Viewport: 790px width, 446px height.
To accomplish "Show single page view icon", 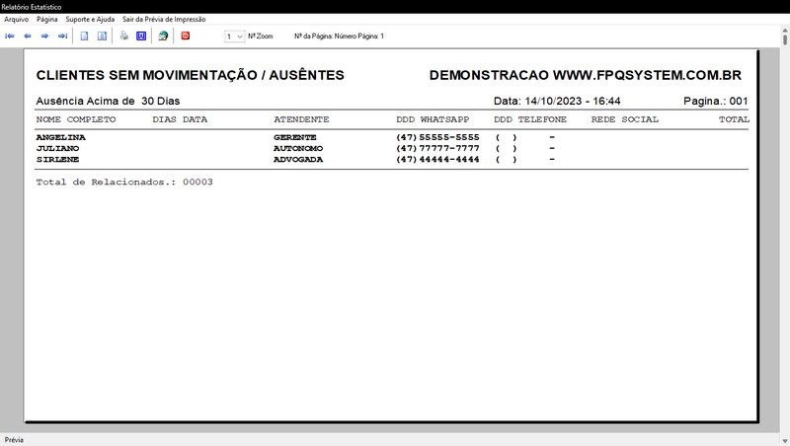I will pyautogui.click(x=85, y=37).
